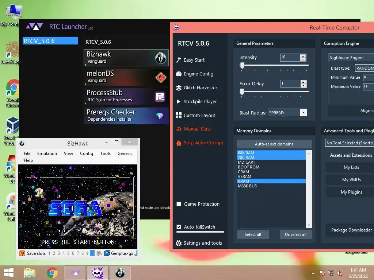The width and height of the screenshot is (374, 280).
Task: Select save slot 5 in BizHawk
Action: (x=68, y=253)
